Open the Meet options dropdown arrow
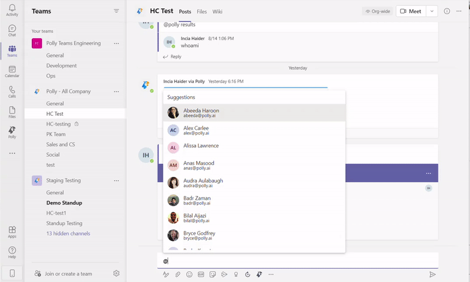The height and width of the screenshot is (282, 470). point(432,11)
